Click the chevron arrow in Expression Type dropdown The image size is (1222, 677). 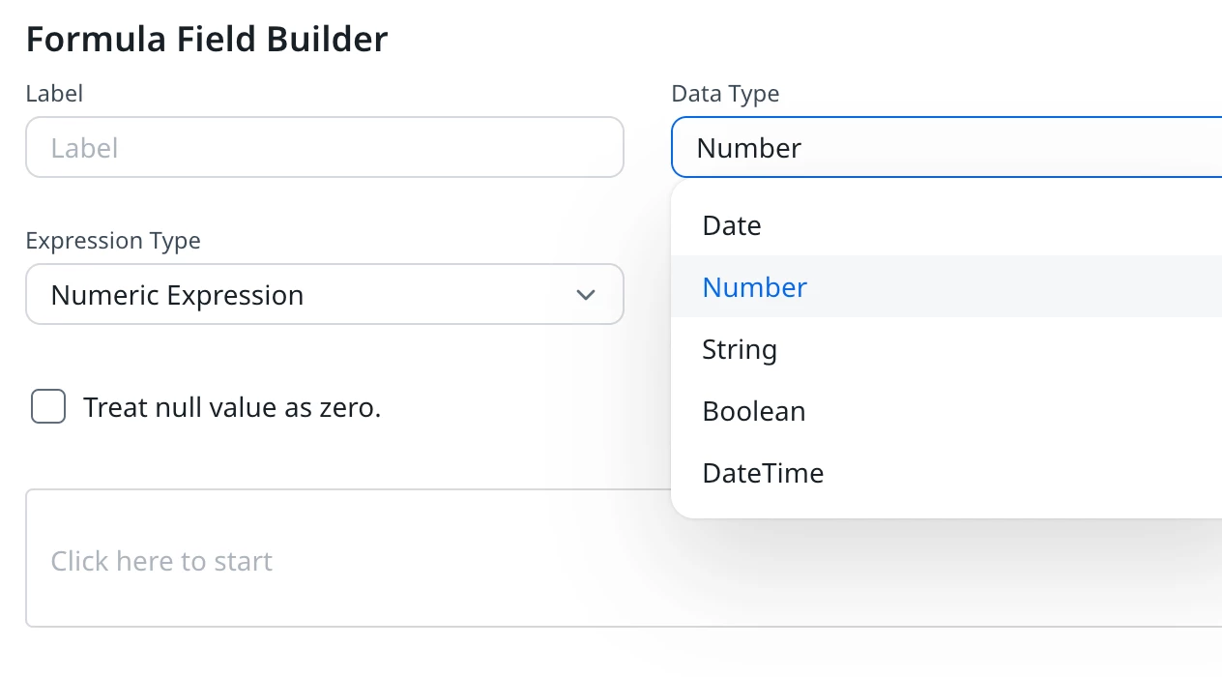coord(585,295)
